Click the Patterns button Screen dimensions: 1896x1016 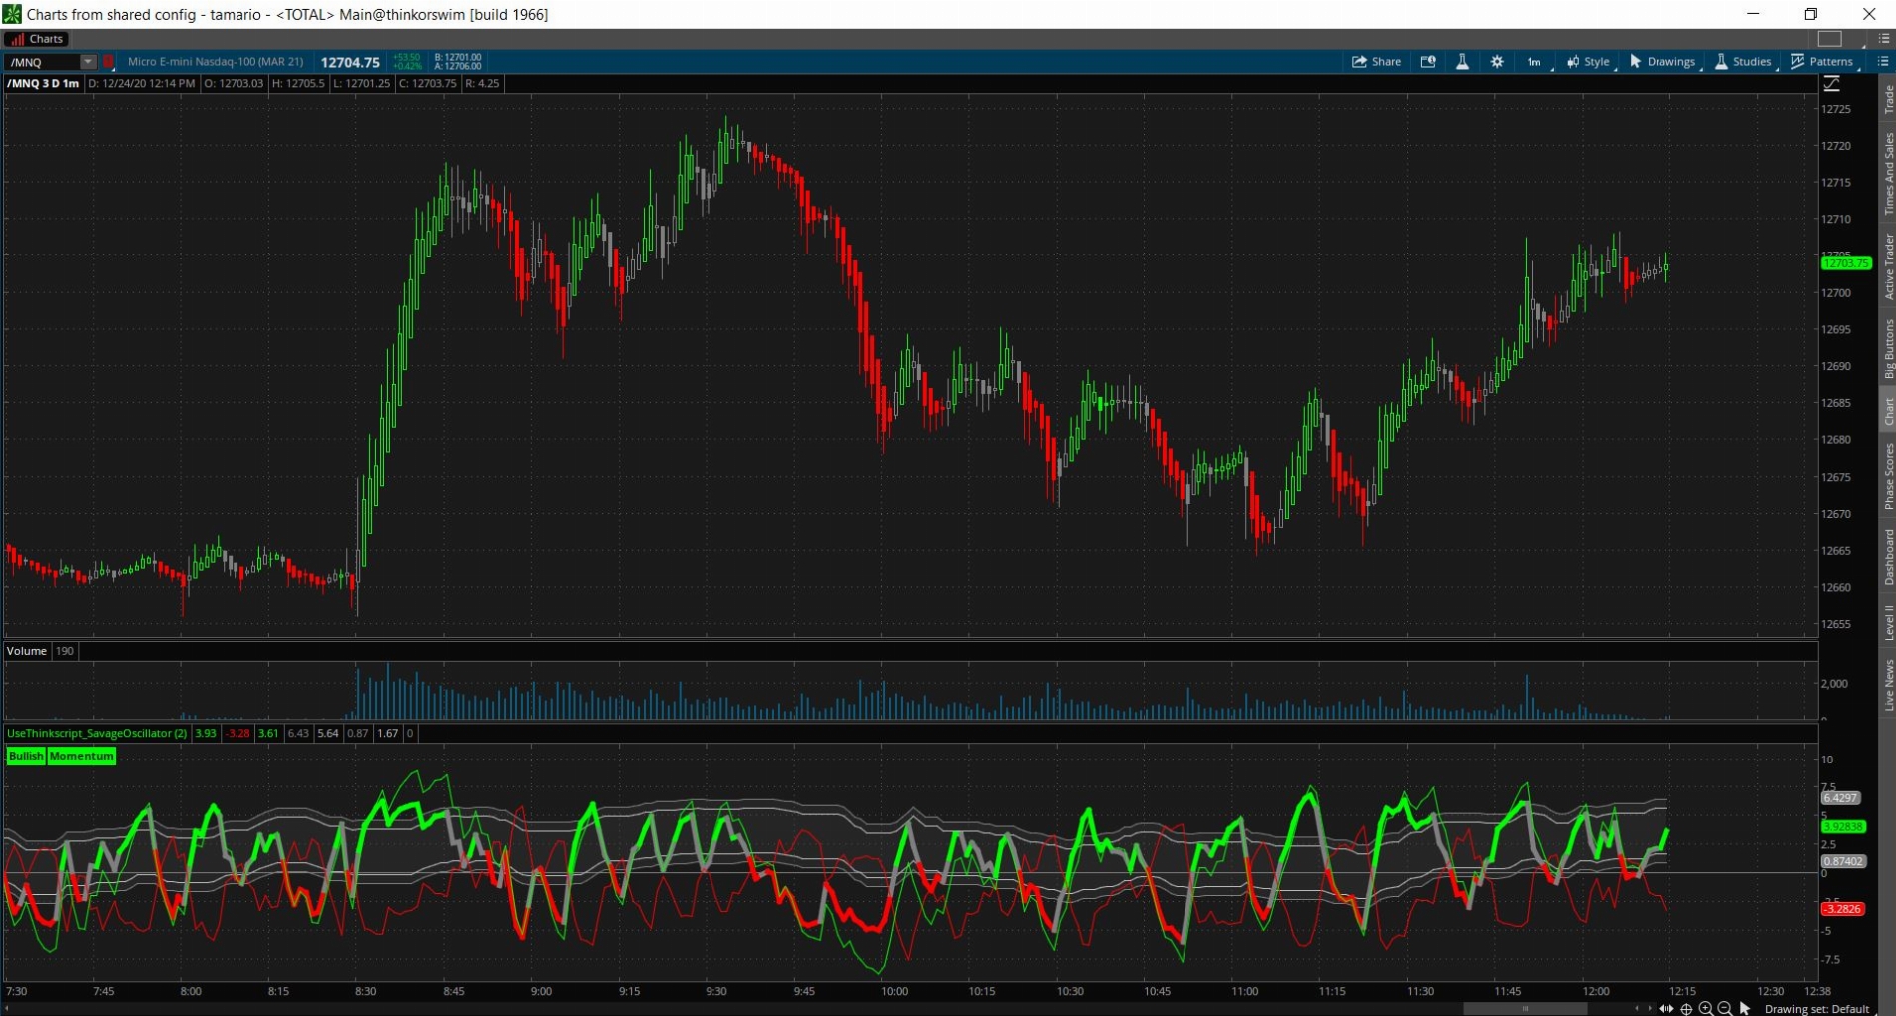[x=1822, y=62]
